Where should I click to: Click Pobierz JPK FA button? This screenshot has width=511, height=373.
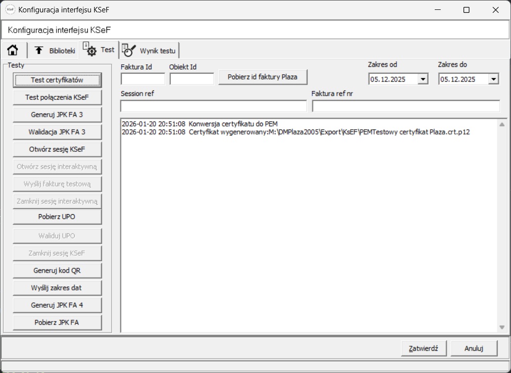[57, 323]
